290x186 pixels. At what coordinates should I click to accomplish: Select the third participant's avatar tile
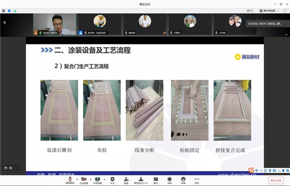pos(145,24)
